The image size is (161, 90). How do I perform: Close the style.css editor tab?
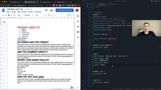pyautogui.click(x=107, y=4)
